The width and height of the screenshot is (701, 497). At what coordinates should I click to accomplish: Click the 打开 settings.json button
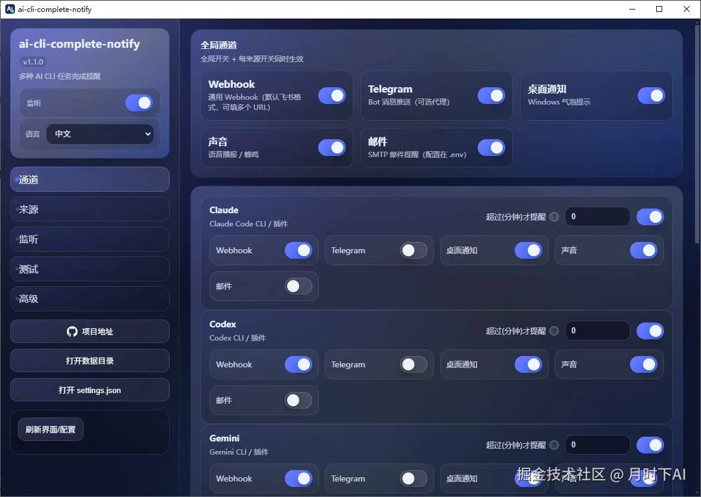point(90,390)
